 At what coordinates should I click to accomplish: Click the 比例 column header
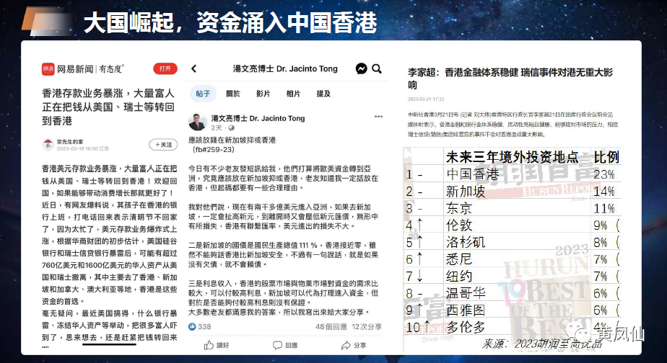tap(606, 157)
